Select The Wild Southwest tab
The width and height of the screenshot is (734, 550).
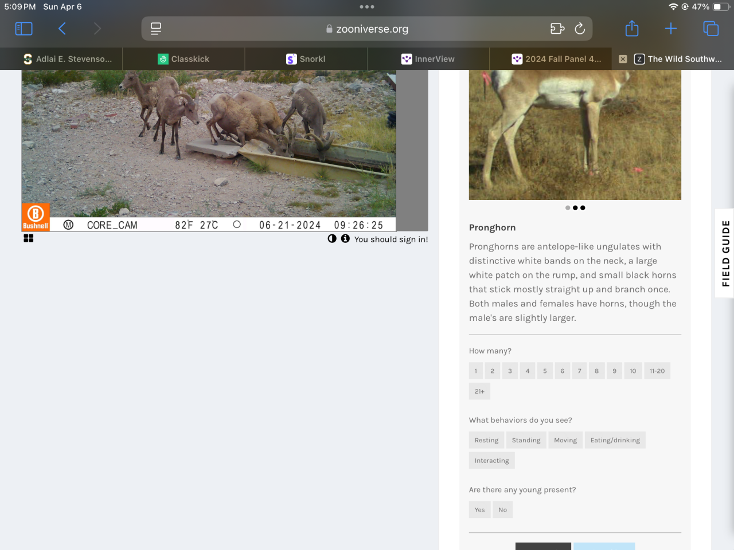click(678, 59)
